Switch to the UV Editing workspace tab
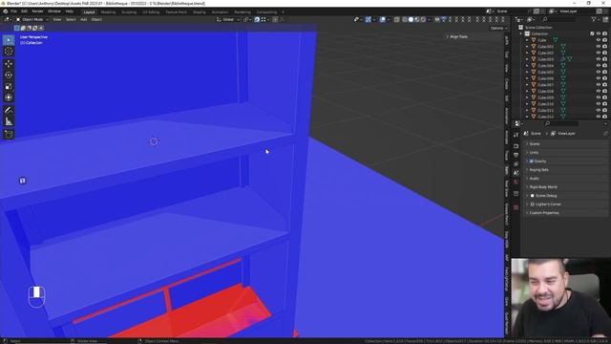Screen dimensions: 611x344 pos(151,12)
